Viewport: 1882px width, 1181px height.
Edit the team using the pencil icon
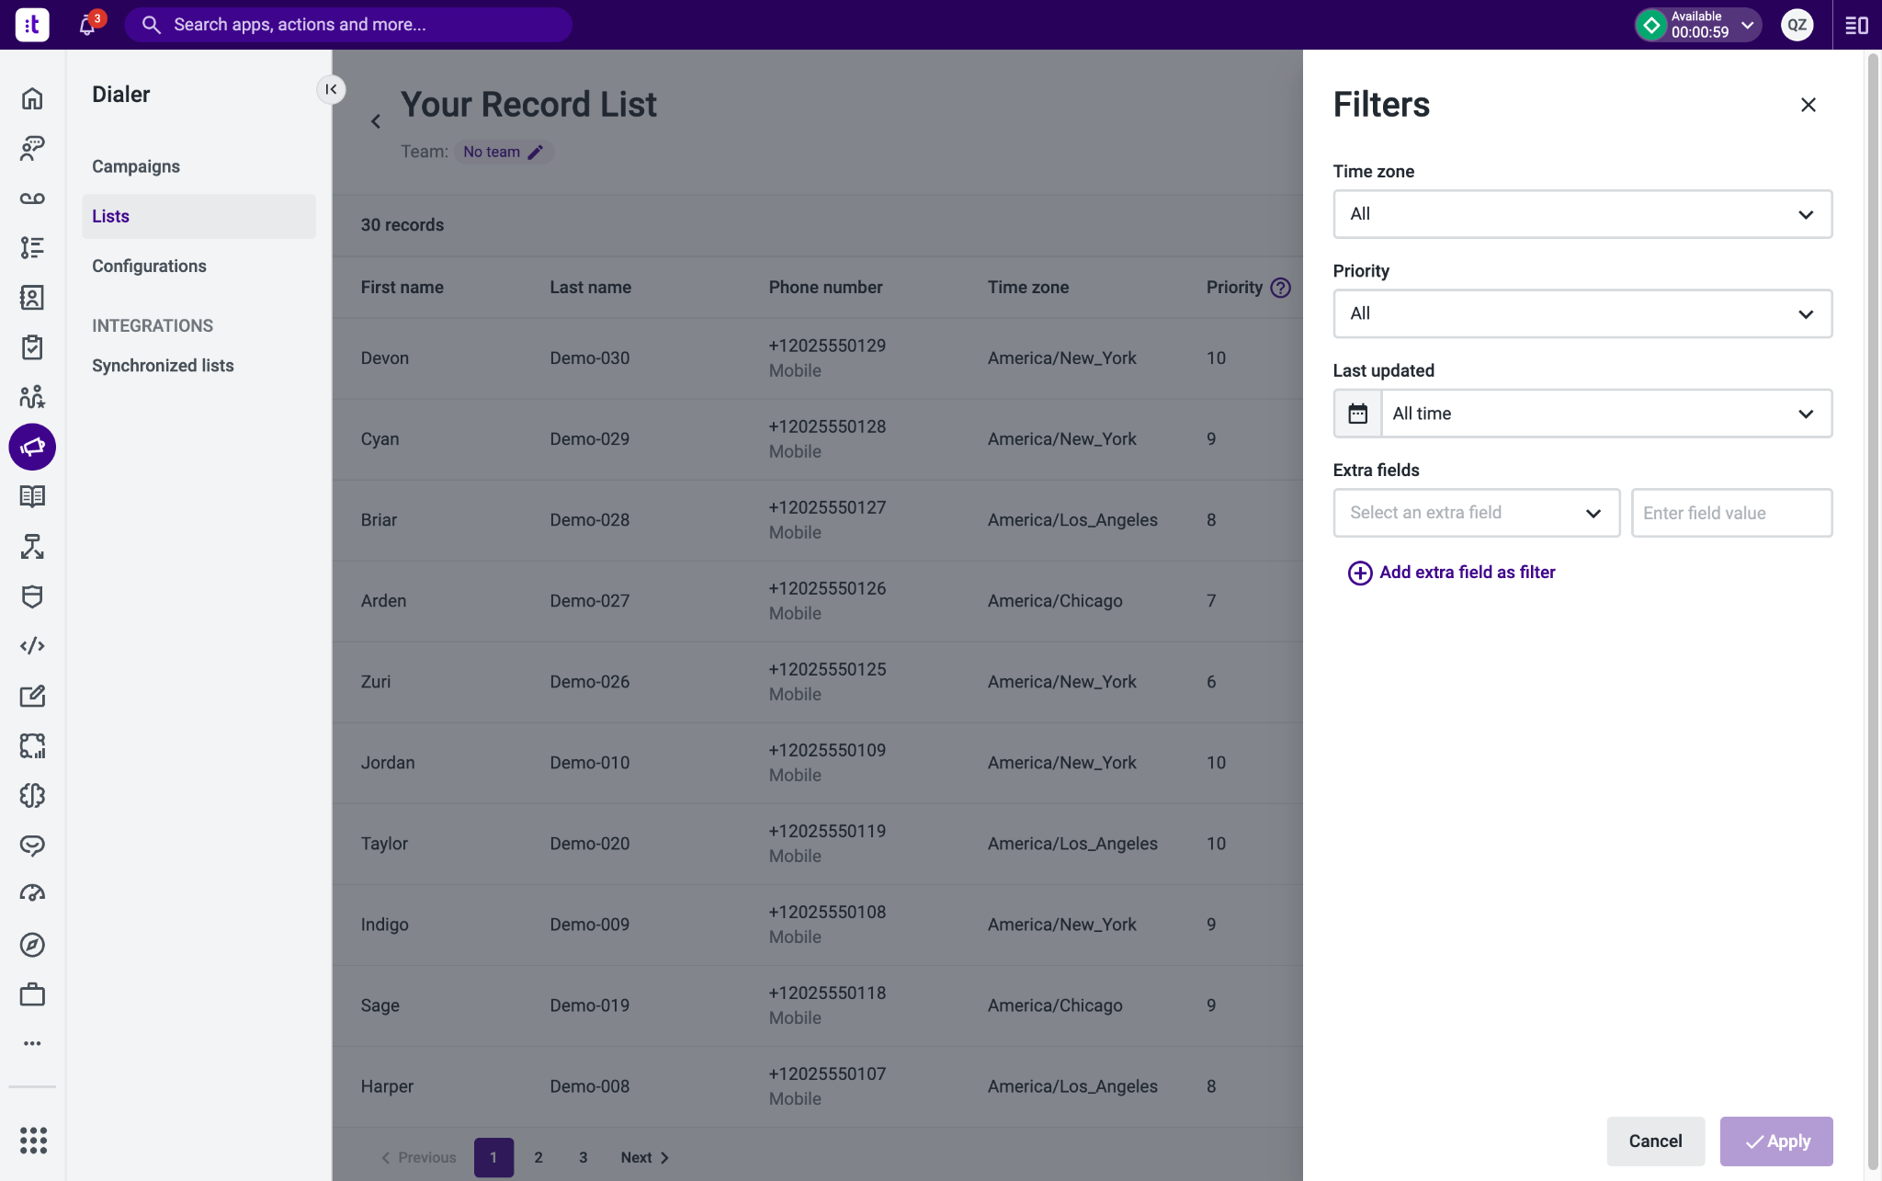[535, 152]
